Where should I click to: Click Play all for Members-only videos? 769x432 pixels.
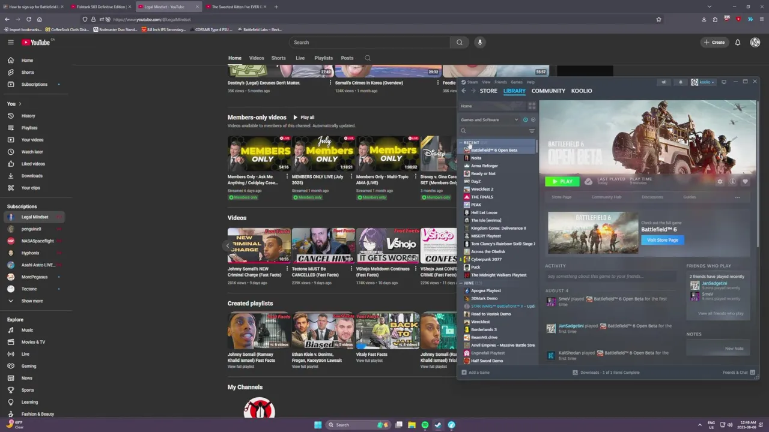(x=303, y=118)
